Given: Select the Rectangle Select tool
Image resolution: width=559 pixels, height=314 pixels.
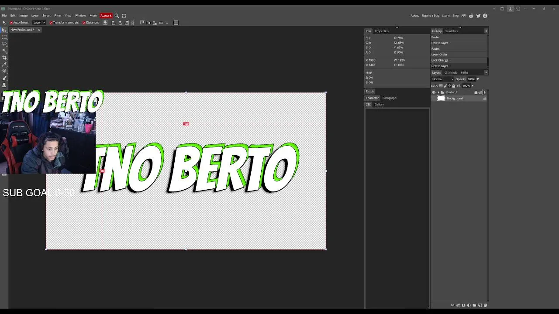Looking at the screenshot, I should (x=4, y=37).
